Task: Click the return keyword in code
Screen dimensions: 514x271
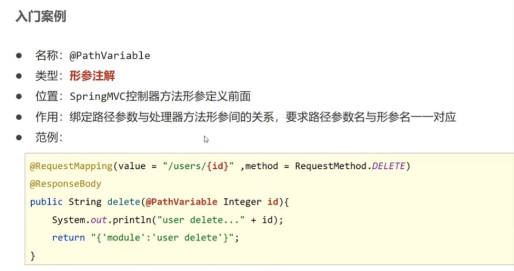Action: tap(67, 238)
